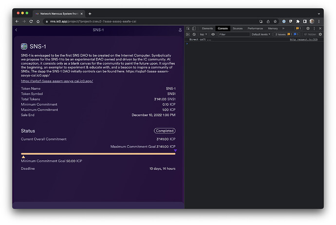Open console settings gear

pos(320,34)
